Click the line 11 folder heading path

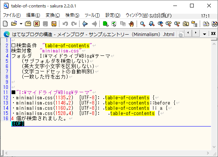pos(54,92)
